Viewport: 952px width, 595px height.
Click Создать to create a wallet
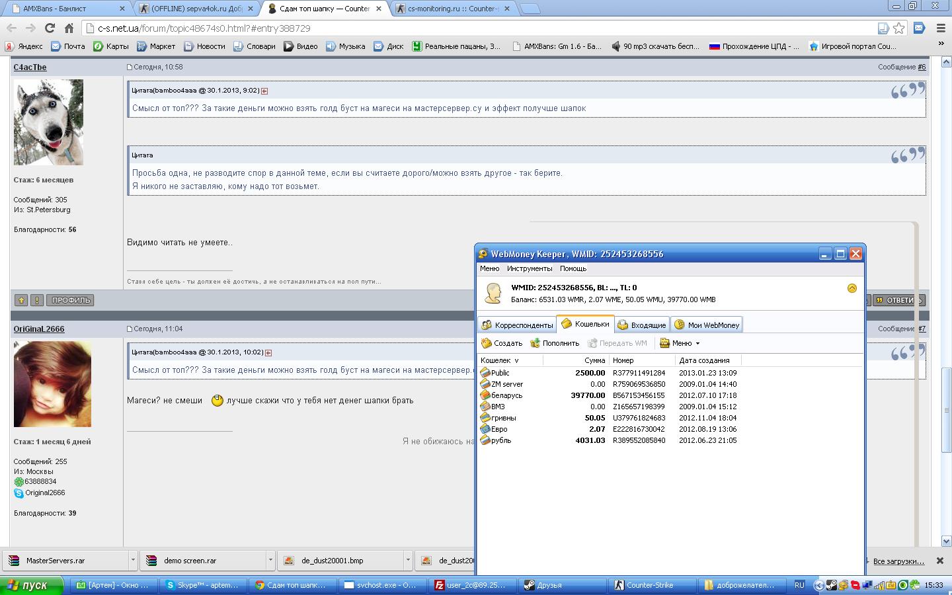tap(502, 343)
